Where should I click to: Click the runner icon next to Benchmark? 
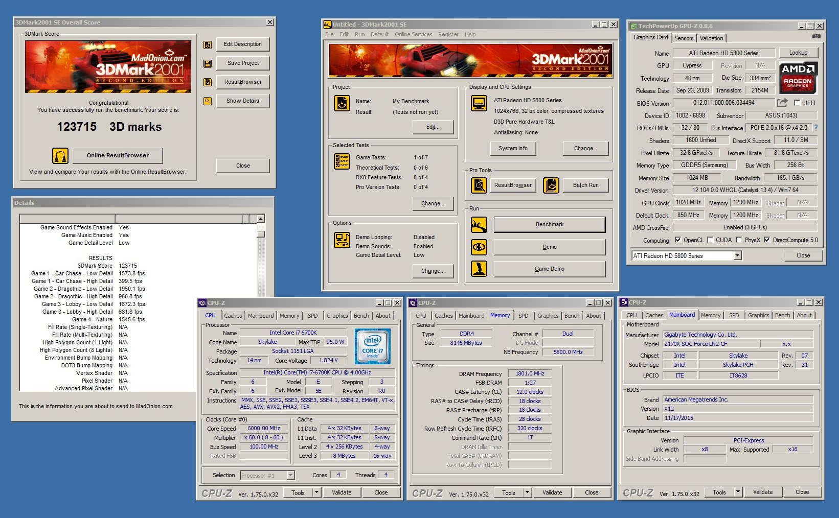[479, 225]
